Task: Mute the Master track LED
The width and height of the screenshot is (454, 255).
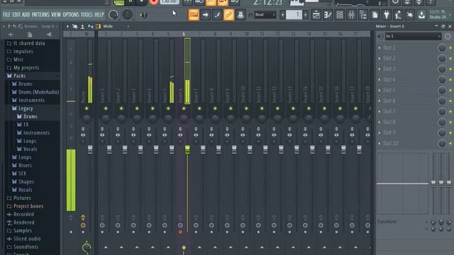Action: [87, 108]
